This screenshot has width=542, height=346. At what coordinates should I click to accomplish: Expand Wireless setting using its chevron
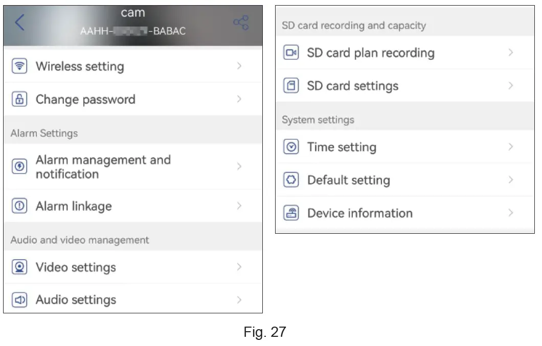239,66
